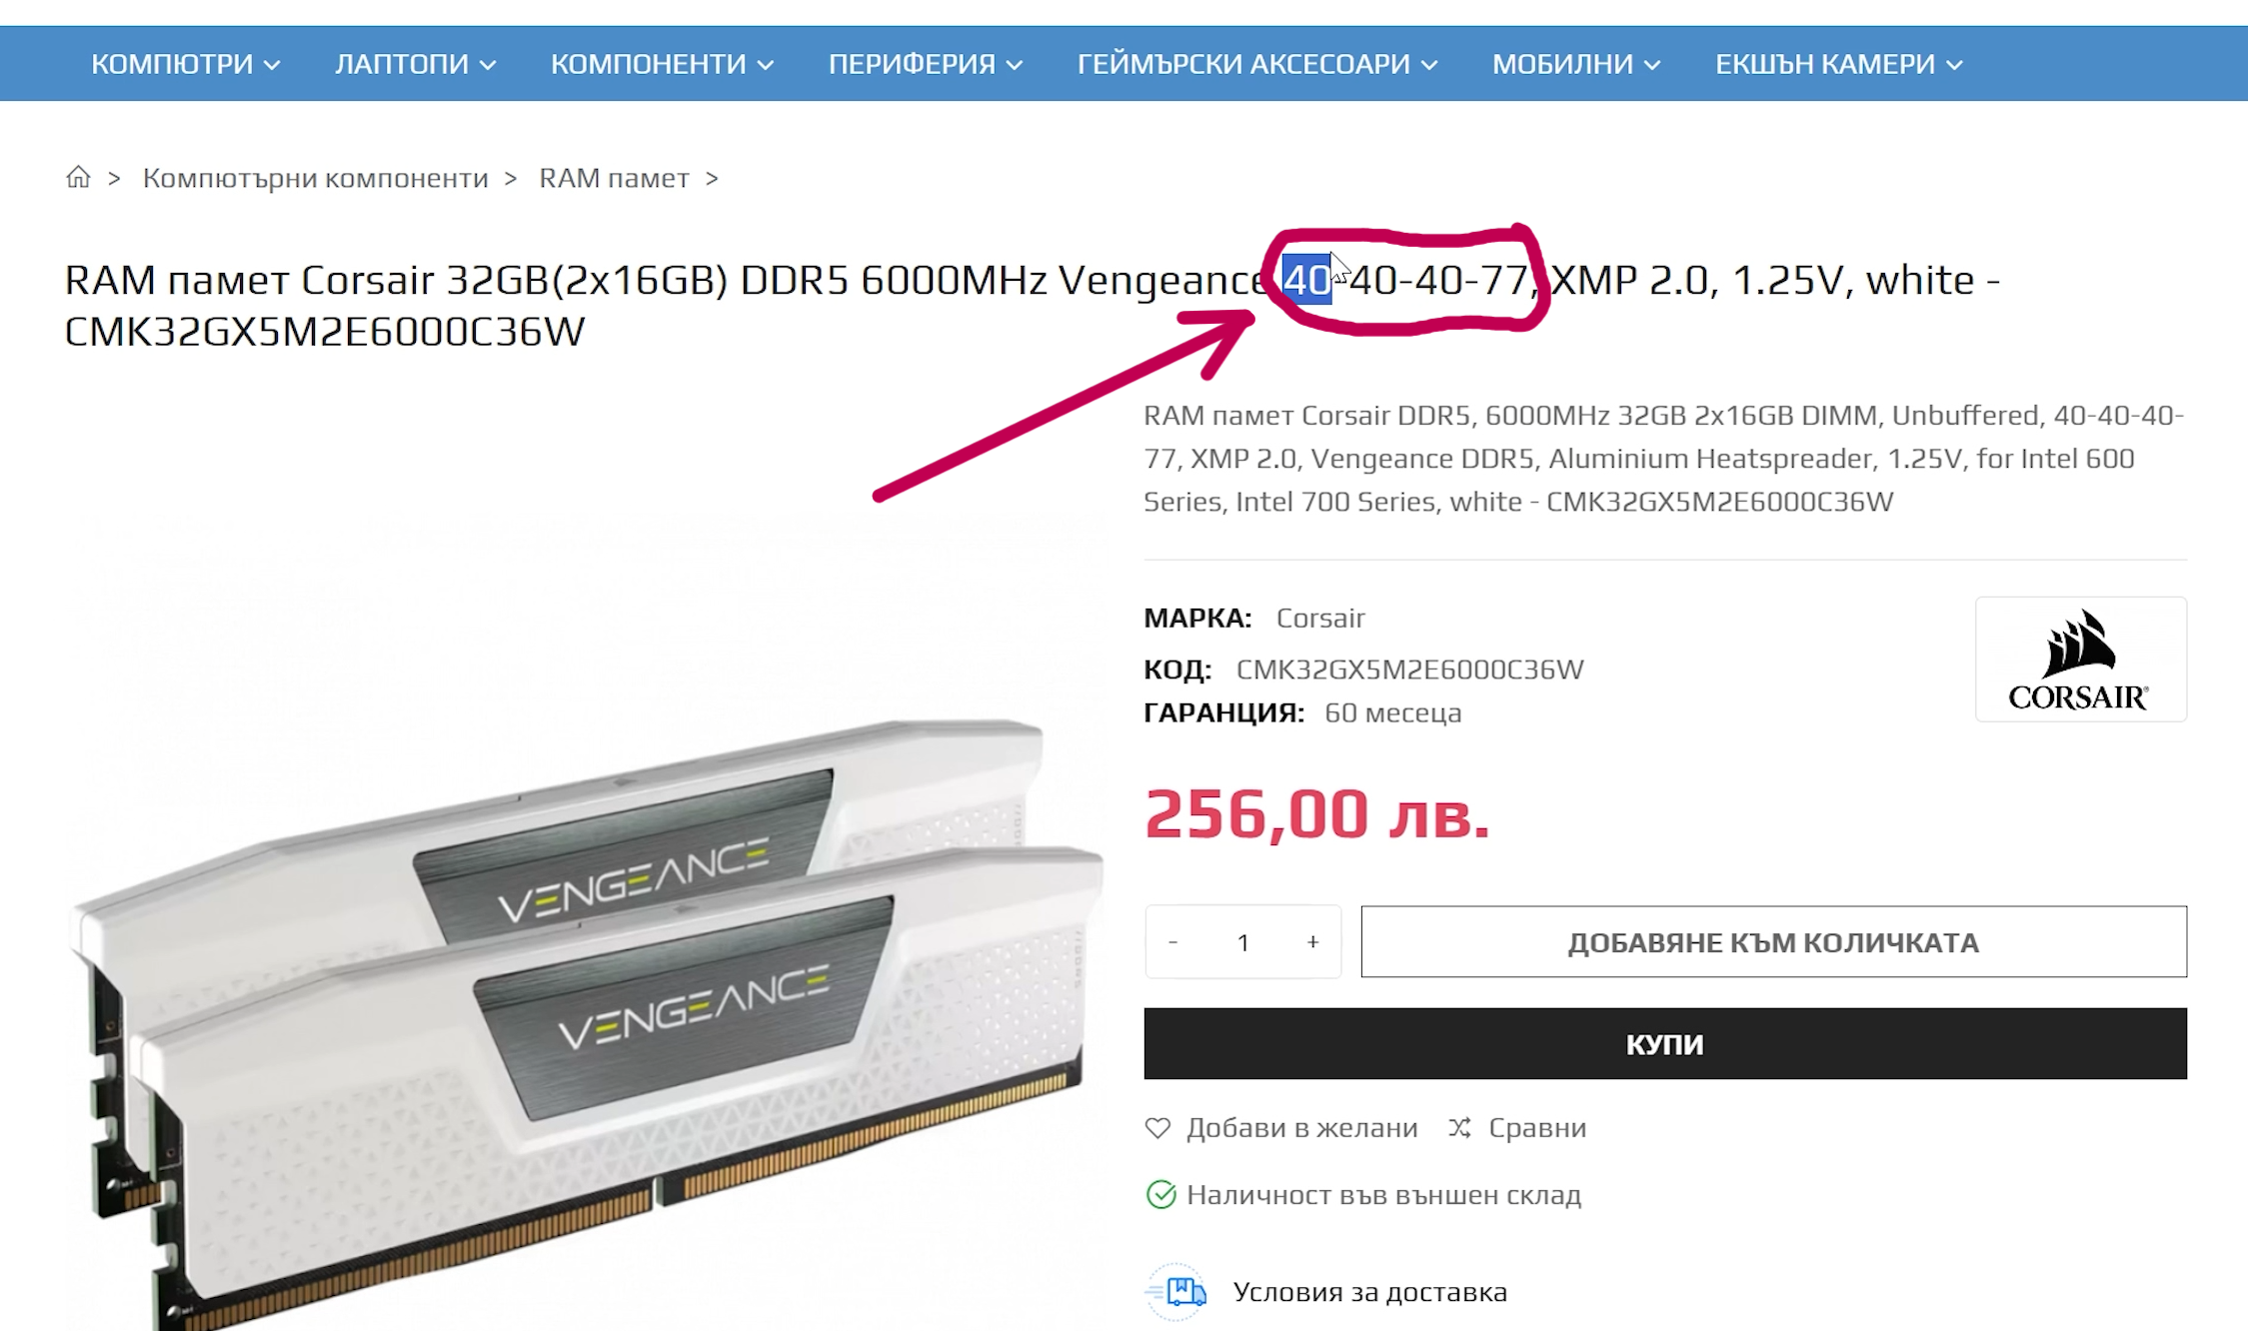Open the Corsair brand logo

tap(2080, 660)
